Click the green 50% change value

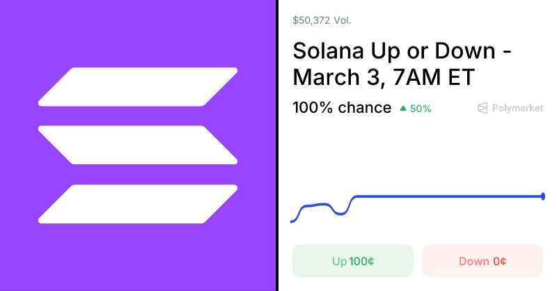(421, 109)
